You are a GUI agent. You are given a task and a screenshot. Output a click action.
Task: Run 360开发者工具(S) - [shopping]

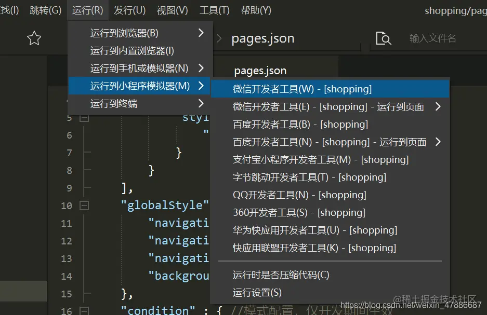(330, 213)
